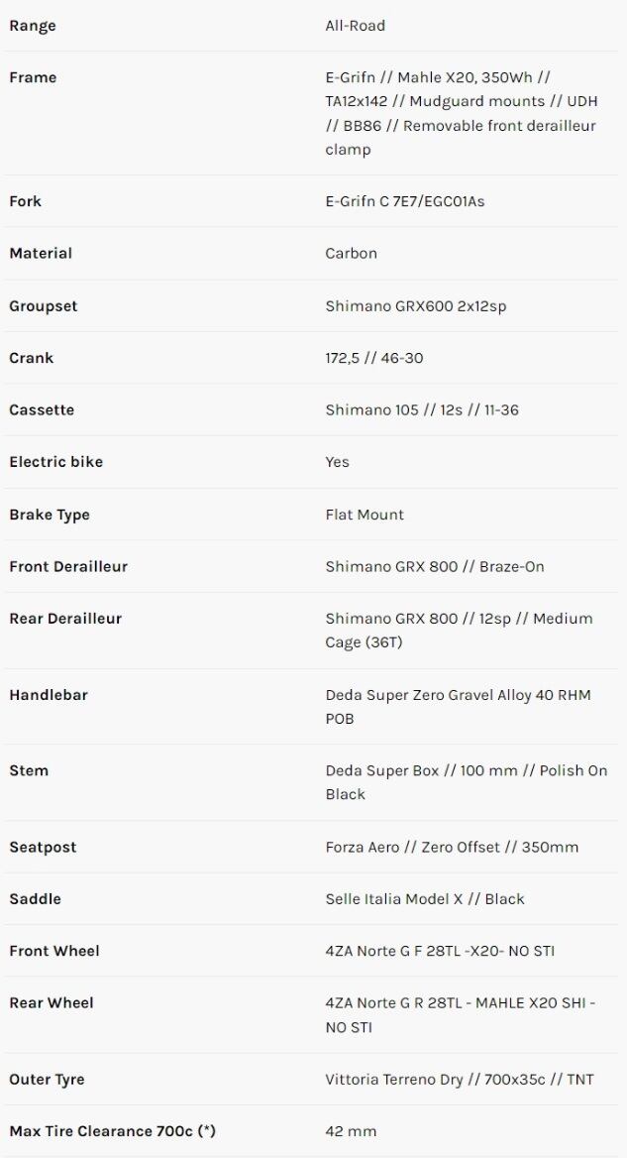
Task: Click the Range row label
Action: click(33, 26)
